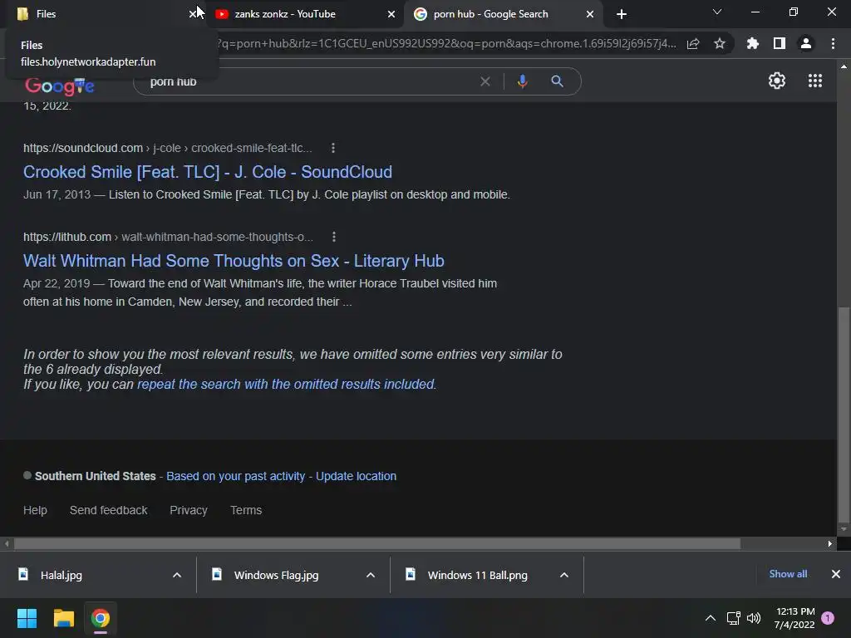The width and height of the screenshot is (851, 638).
Task: Click the soundcloud.com result URL
Action: click(x=168, y=148)
